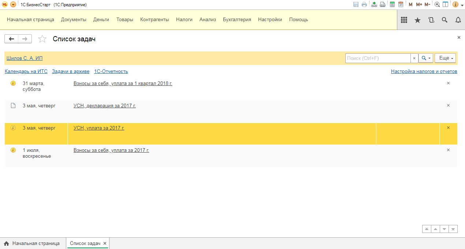The image size is (465, 249).
Task: Open Настройка налогов и отчетов link
Action: (x=424, y=72)
